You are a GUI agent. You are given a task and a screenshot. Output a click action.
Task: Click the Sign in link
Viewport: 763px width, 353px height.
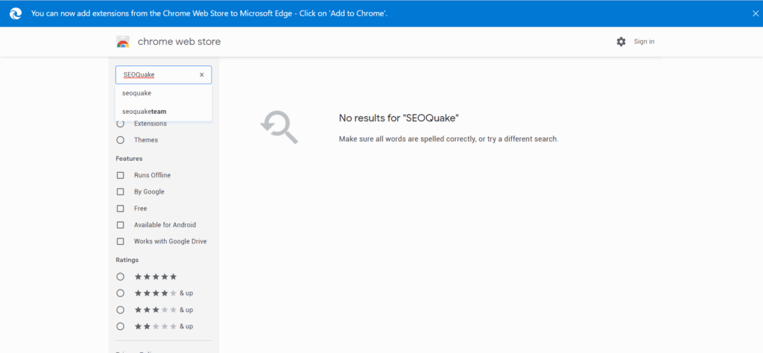pyautogui.click(x=644, y=42)
